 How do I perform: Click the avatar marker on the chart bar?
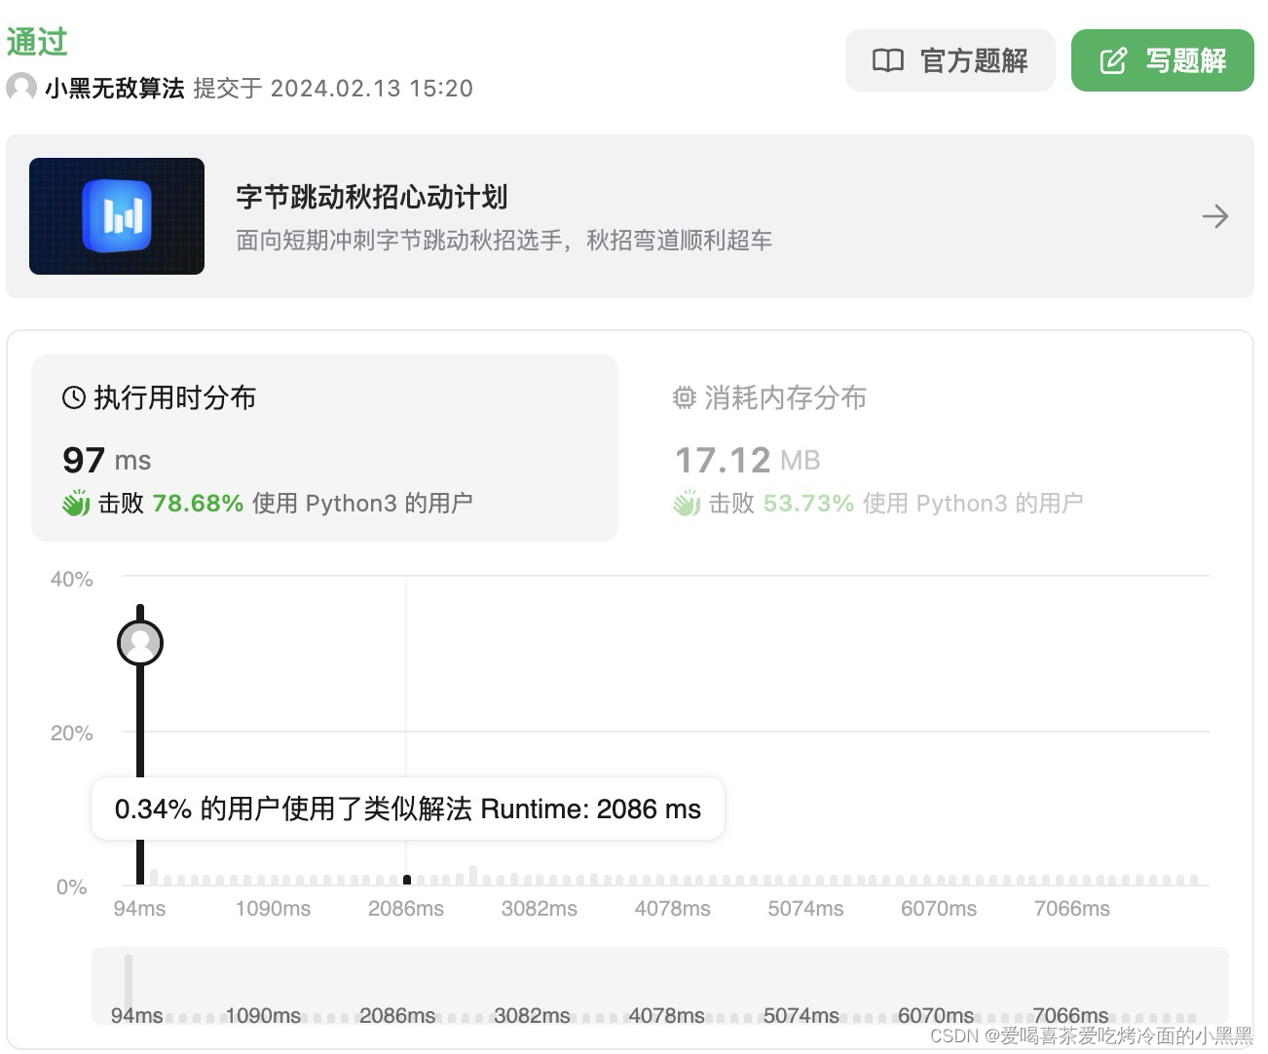point(140,643)
